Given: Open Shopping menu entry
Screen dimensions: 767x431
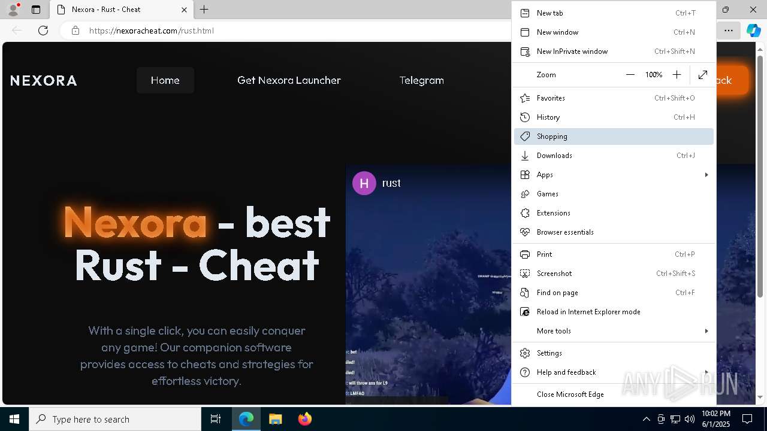Looking at the screenshot, I should click(614, 136).
